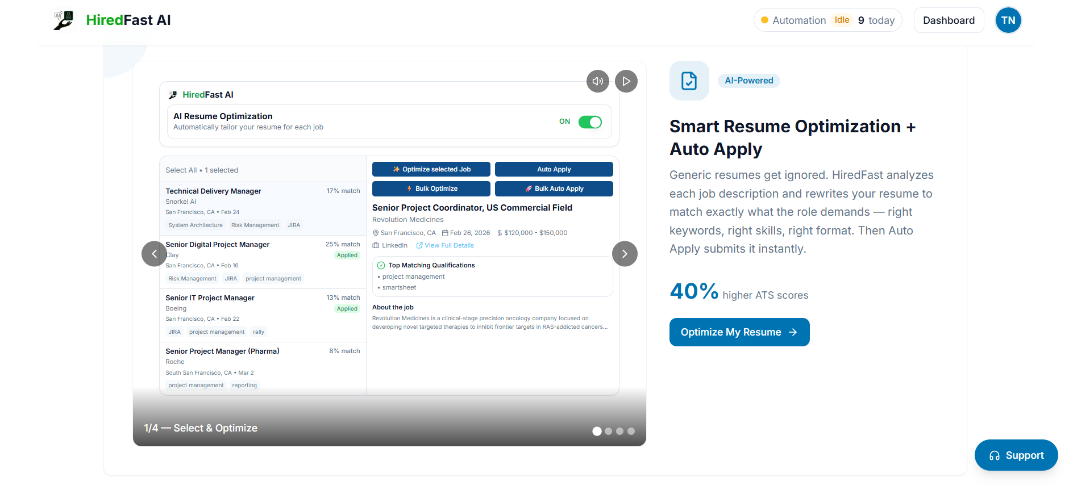
Task: Advance to the next slide arrow
Action: click(625, 254)
